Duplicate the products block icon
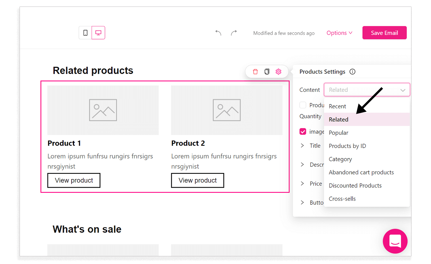 (x=267, y=72)
